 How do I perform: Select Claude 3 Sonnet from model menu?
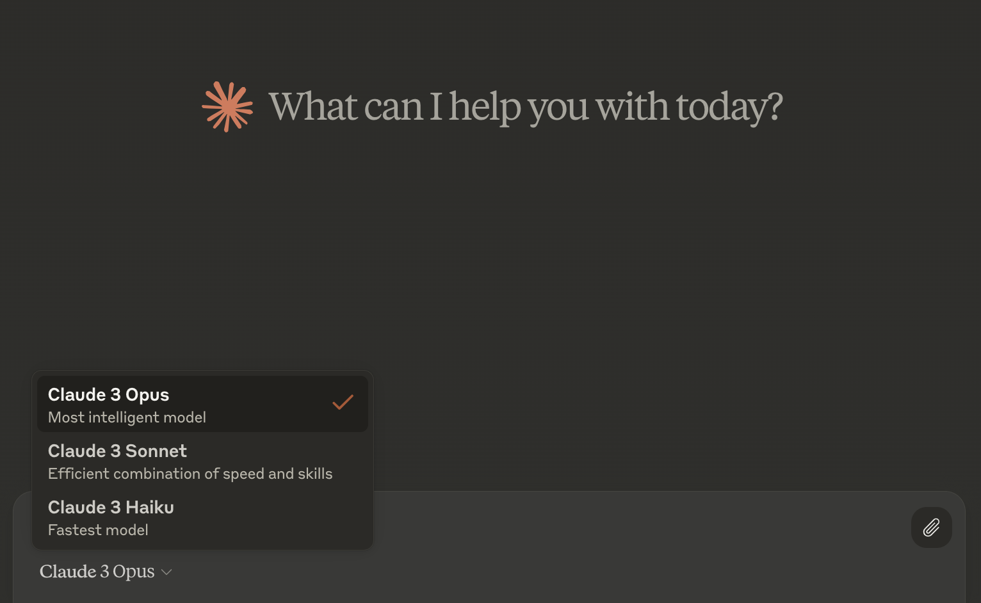click(x=202, y=462)
